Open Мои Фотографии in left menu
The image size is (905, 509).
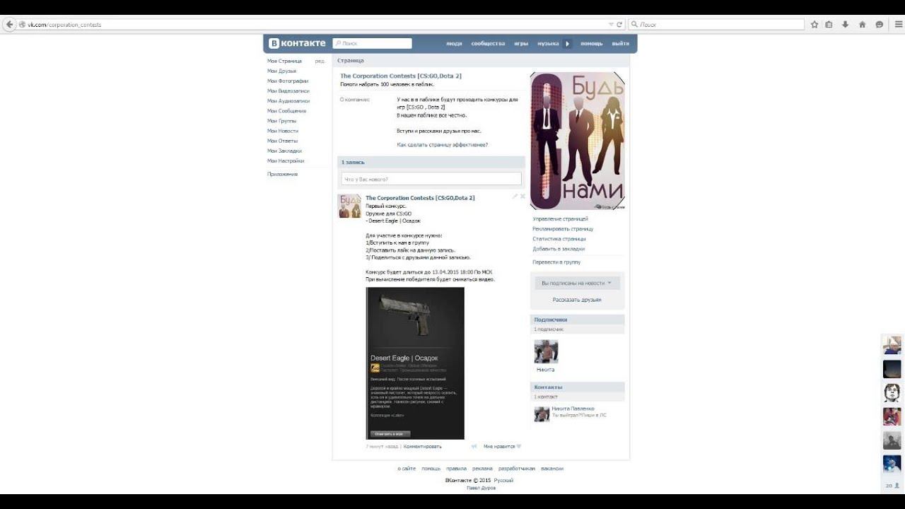click(288, 81)
